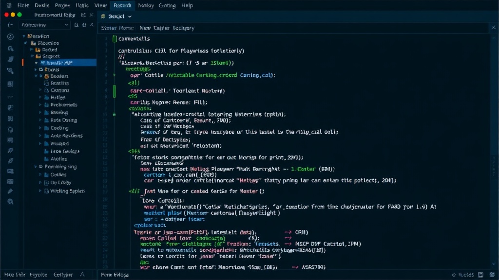
Task: Click the Ilcids status bar indicator
Action: point(463,275)
